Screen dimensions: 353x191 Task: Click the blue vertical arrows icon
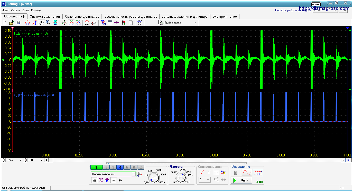107,181
